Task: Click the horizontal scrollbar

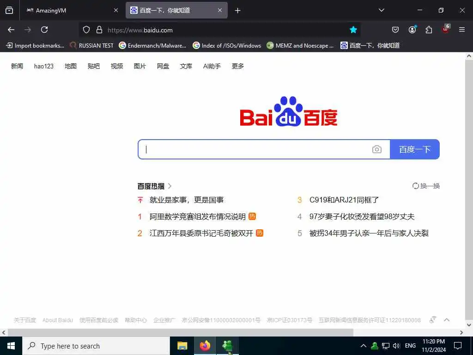Action: point(181,332)
